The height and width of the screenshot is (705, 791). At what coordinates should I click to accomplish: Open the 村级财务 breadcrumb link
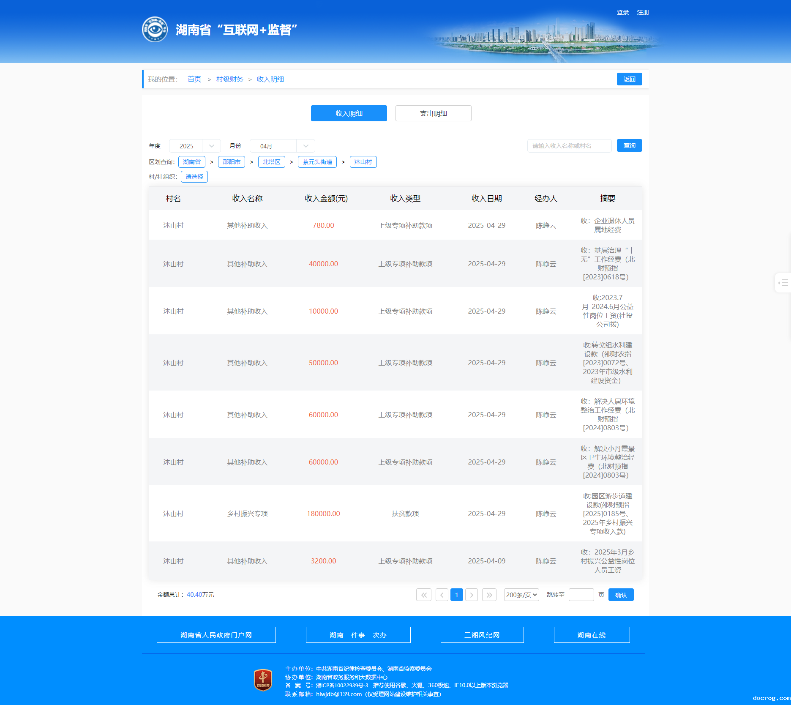click(229, 79)
